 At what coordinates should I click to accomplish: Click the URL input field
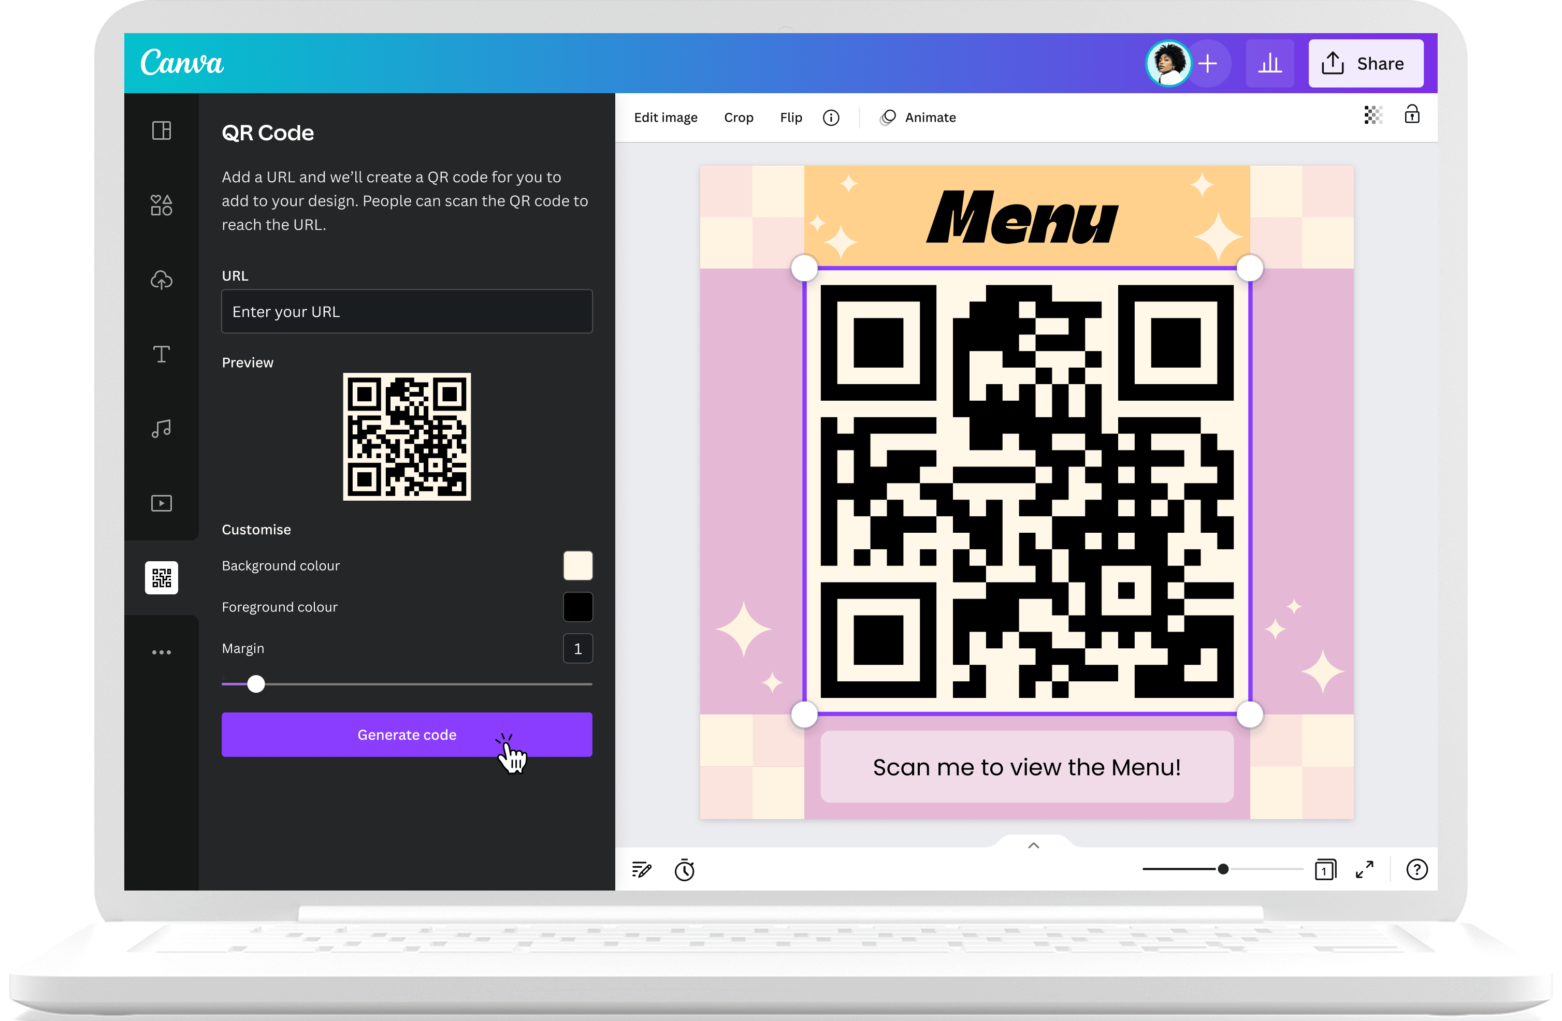(406, 310)
